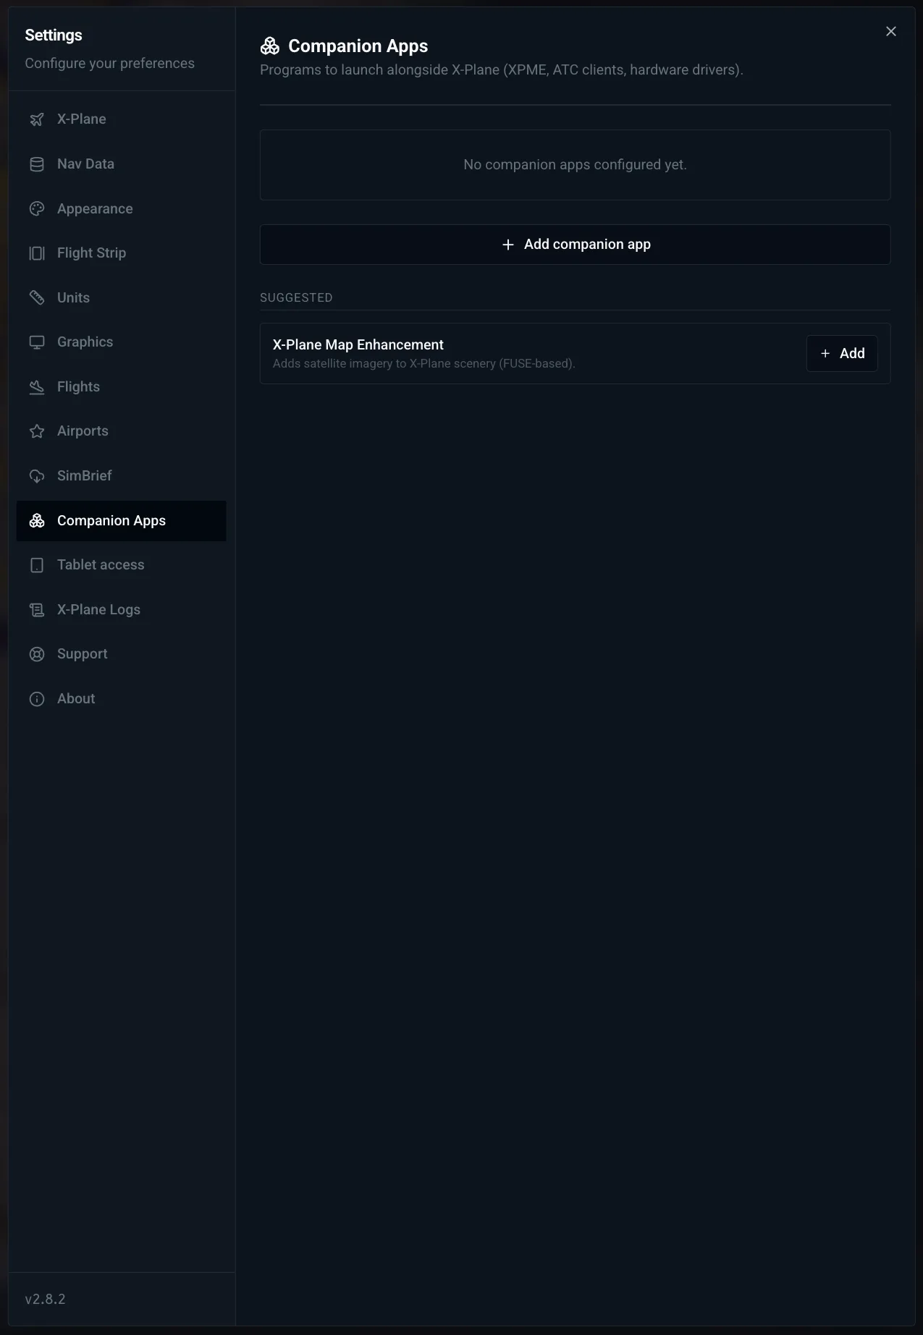Click the landing plane icon beside Flights
This screenshot has height=1335, width=923.
37,387
